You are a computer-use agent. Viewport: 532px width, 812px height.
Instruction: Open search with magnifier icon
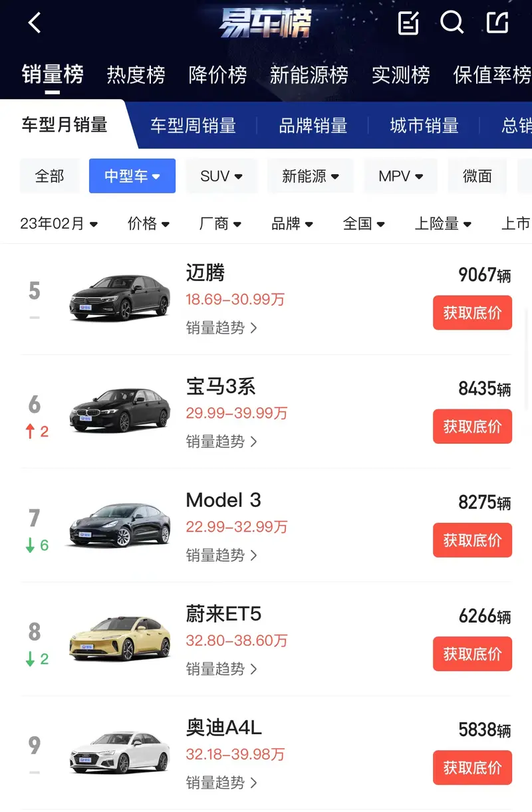click(x=452, y=23)
